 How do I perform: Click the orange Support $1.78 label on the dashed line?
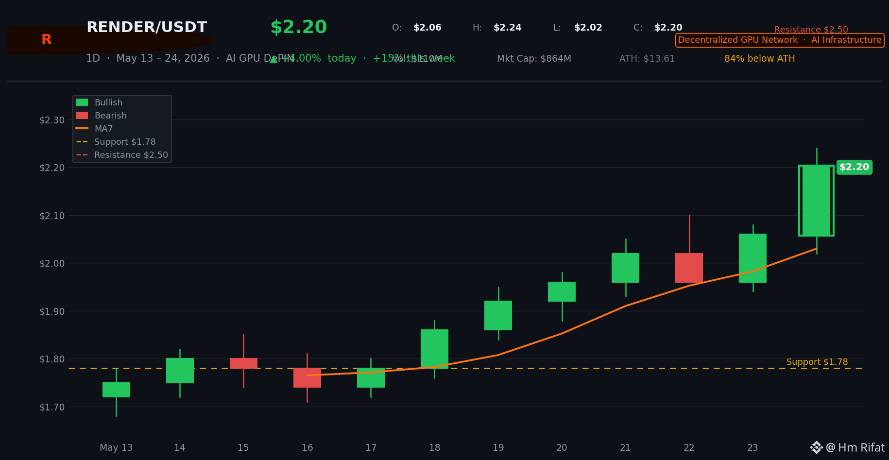pos(817,362)
